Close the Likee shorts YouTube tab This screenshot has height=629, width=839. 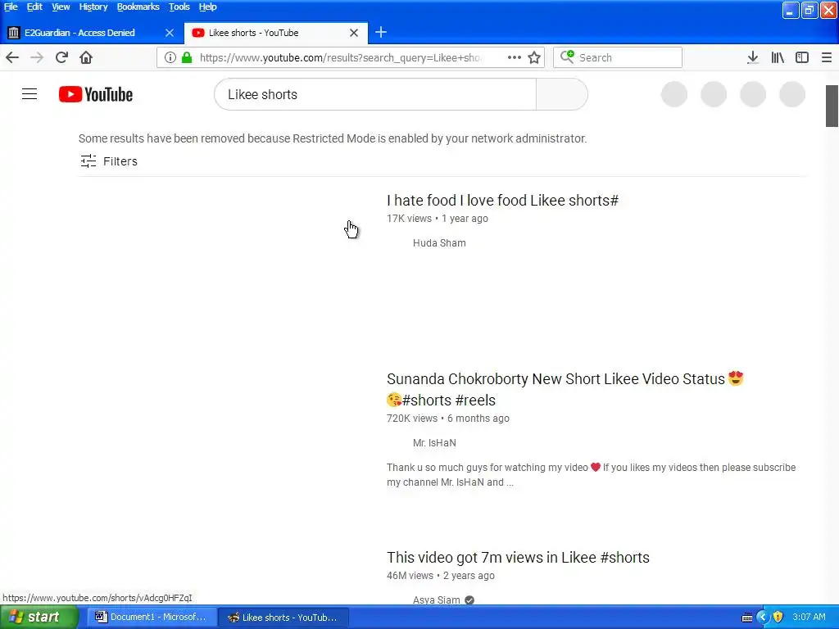tap(354, 33)
